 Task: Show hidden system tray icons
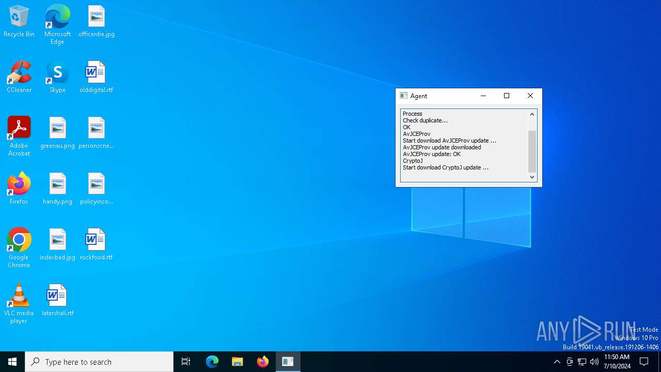pos(557,362)
